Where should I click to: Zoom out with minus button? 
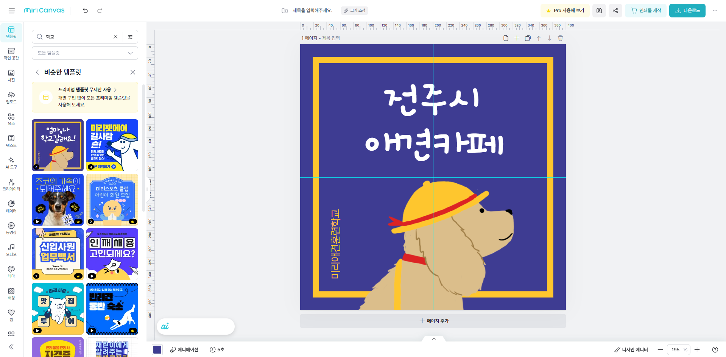tap(660, 350)
